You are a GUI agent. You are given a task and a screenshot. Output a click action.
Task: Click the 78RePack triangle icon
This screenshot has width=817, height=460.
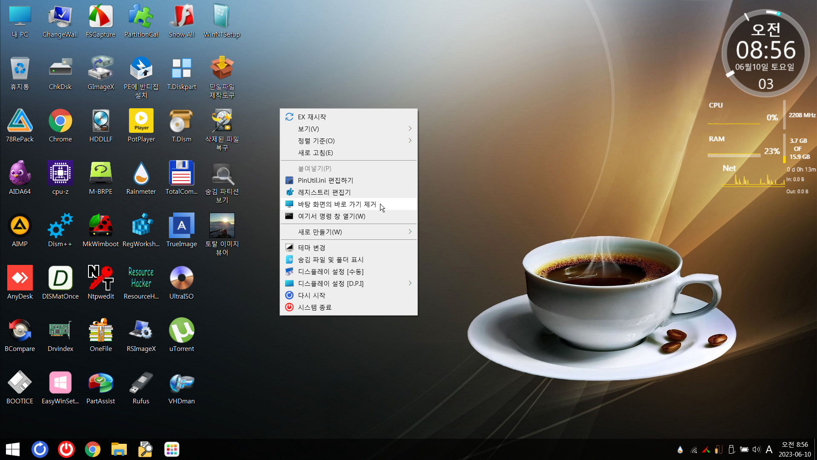click(x=20, y=126)
